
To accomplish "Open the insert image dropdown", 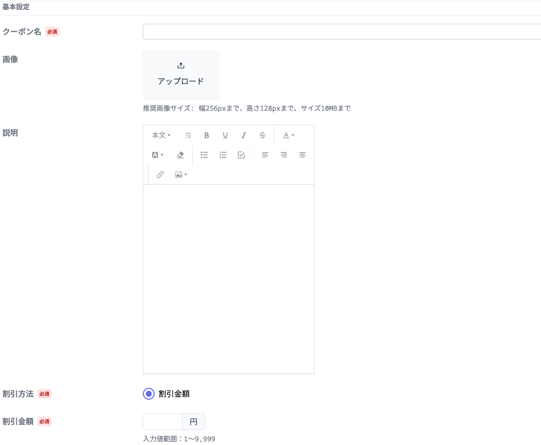I will (x=181, y=174).
